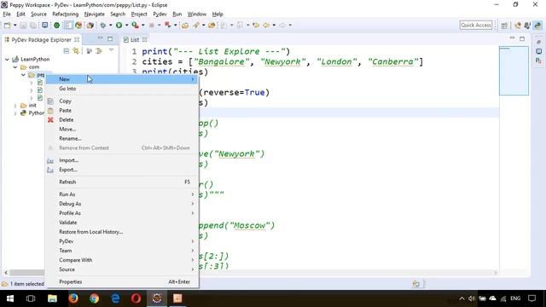Image resolution: width=546 pixels, height=307 pixels.
Task: Click the Run External Tools icon
Action: click(135, 25)
